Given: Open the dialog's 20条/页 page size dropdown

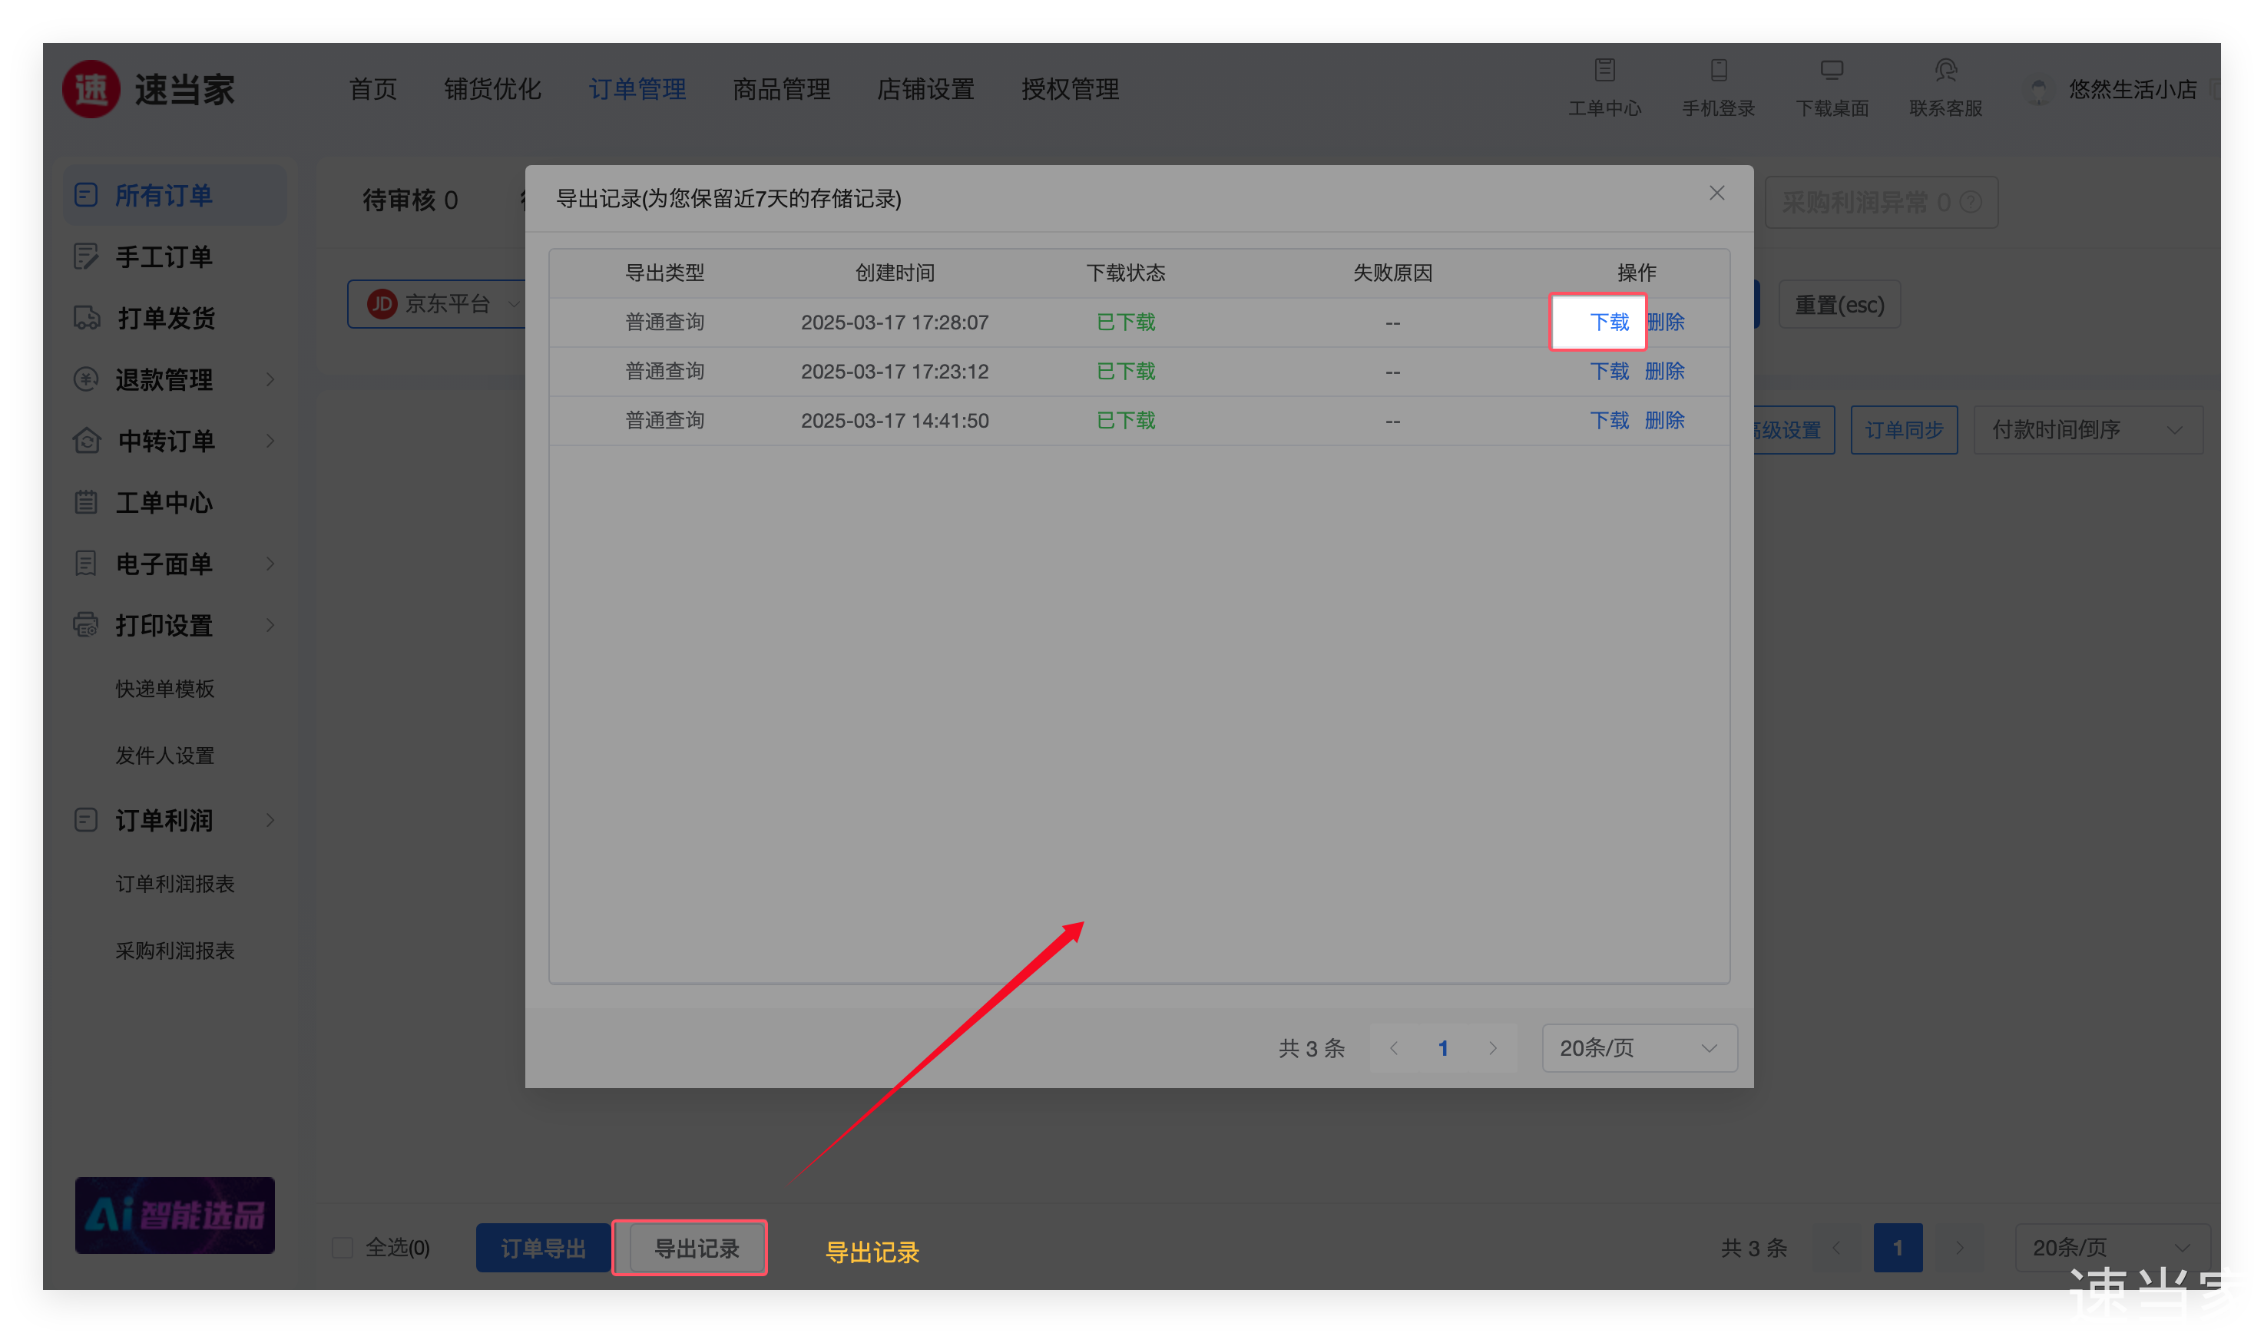Looking at the screenshot, I should tap(1639, 1047).
